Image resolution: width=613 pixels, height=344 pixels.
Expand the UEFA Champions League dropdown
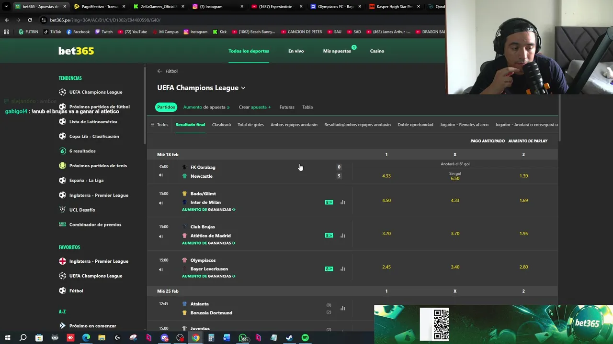coord(243,88)
